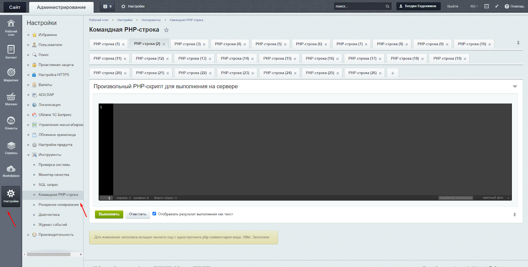Click the Очистить button
528x267 pixels.
138,214
